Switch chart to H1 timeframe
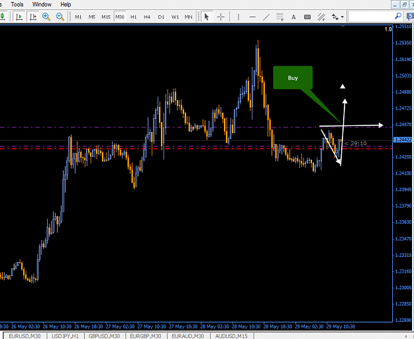Image resolution: width=414 pixels, height=339 pixels. 133,17
